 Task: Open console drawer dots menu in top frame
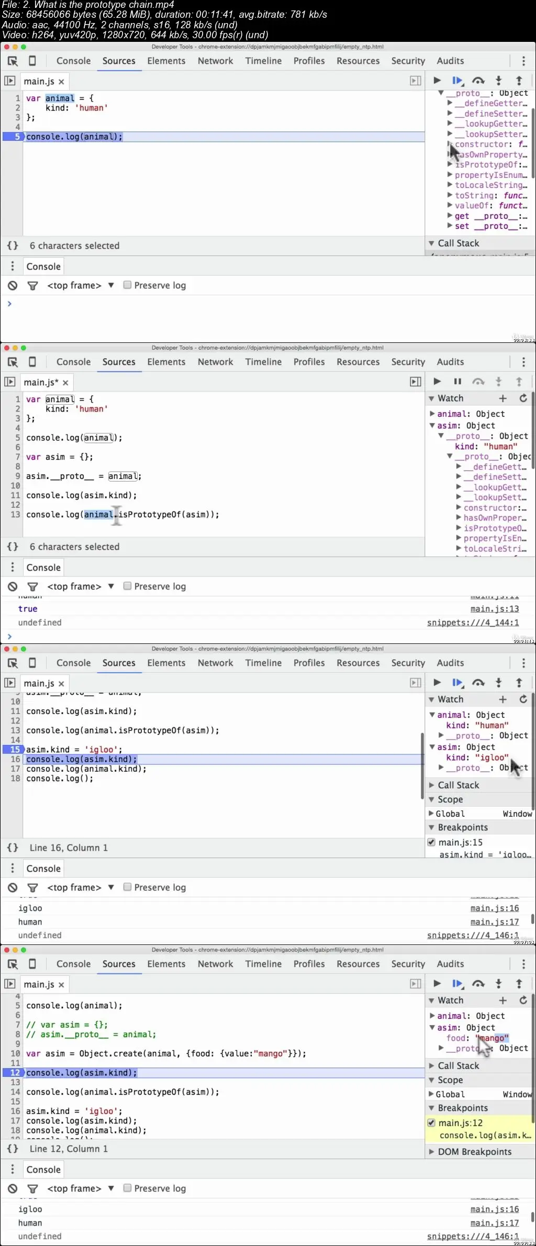[13, 266]
